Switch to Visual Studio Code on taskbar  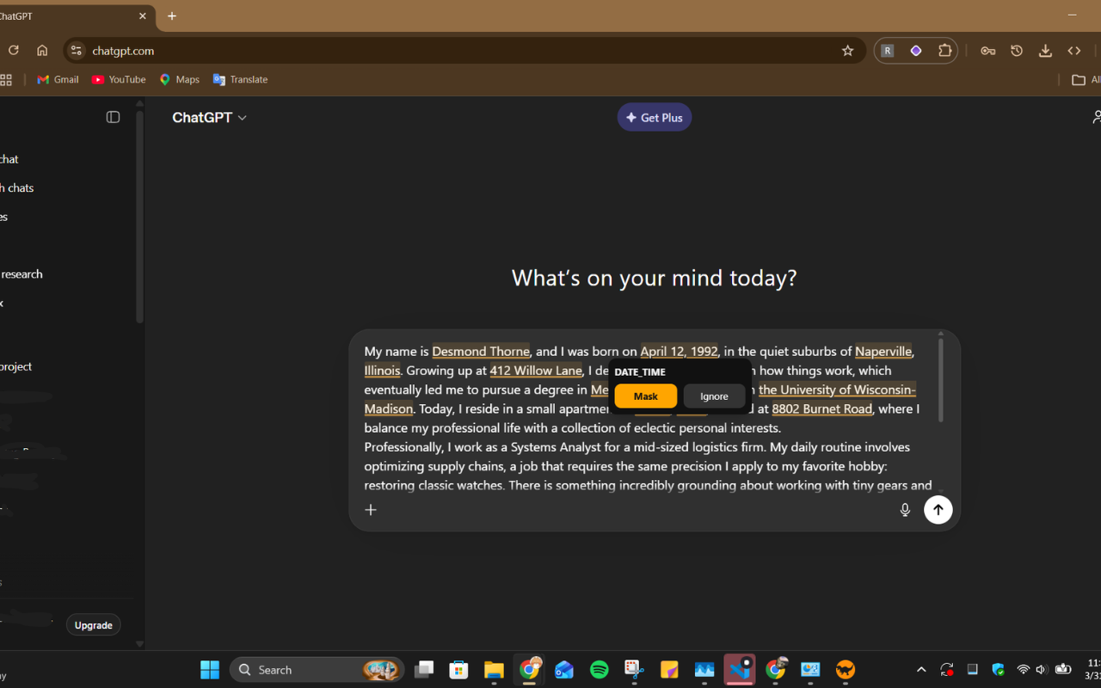click(740, 670)
